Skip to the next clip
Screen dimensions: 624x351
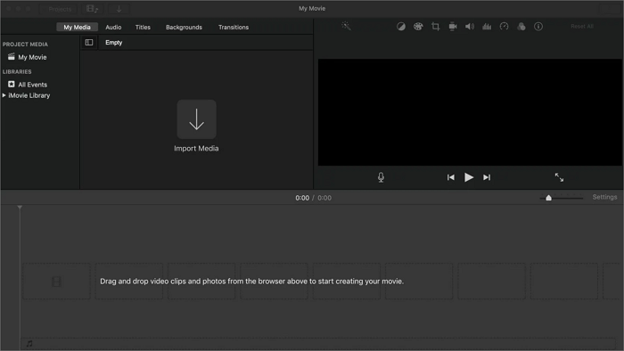[487, 177]
